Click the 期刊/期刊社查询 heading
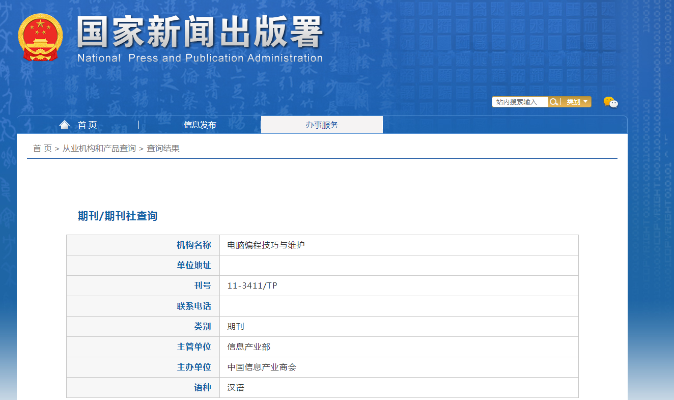Screen dimensions: 674x400 [x=118, y=216]
